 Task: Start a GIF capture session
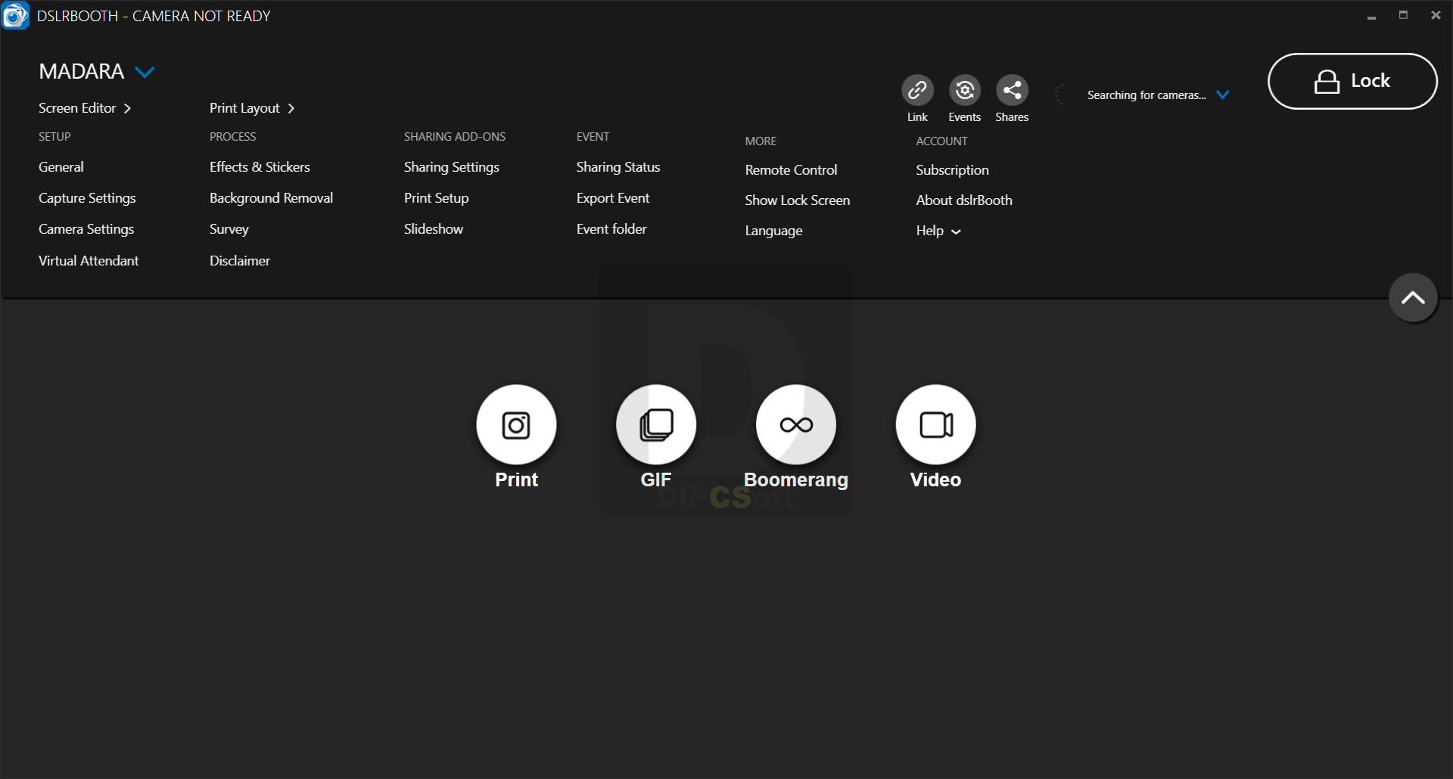656,424
